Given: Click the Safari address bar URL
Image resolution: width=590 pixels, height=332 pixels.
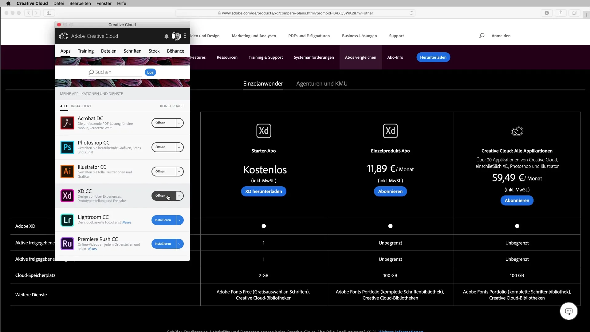Looking at the screenshot, I should (x=295, y=13).
